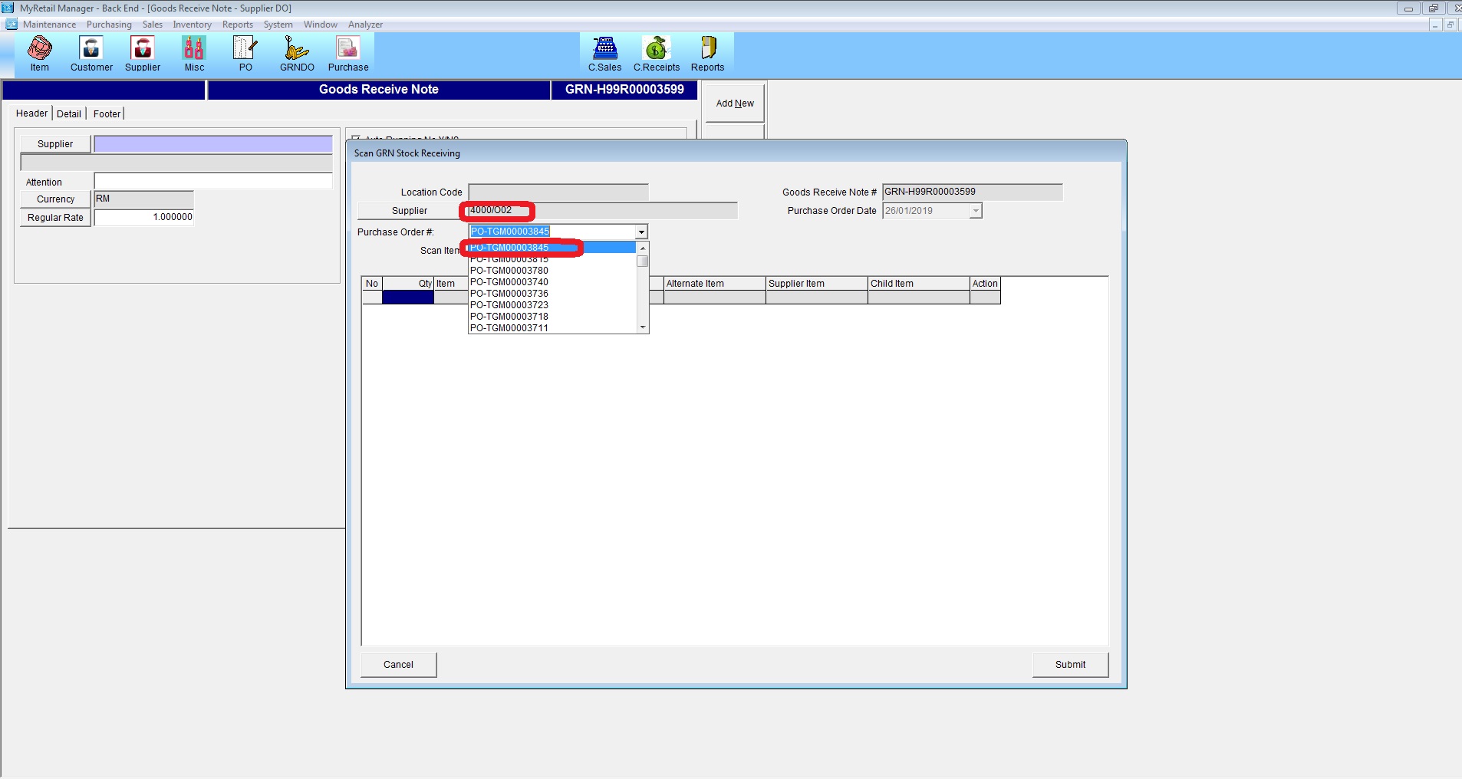Click the Add New button
The image size is (1462, 779).
click(735, 104)
